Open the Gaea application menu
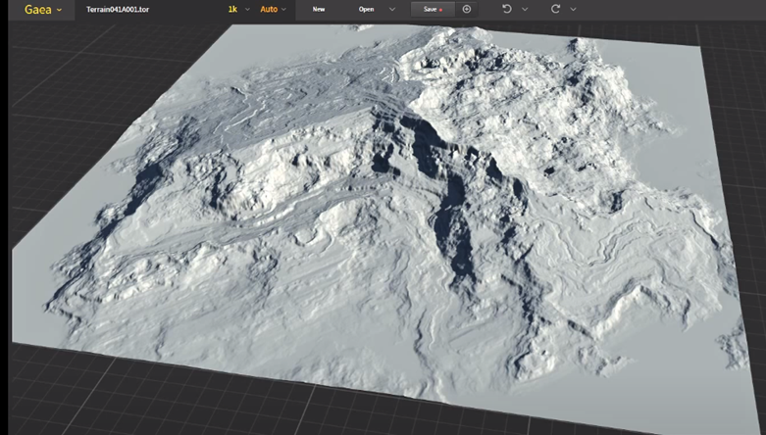Viewport: 766px width, 435px height. (37, 9)
